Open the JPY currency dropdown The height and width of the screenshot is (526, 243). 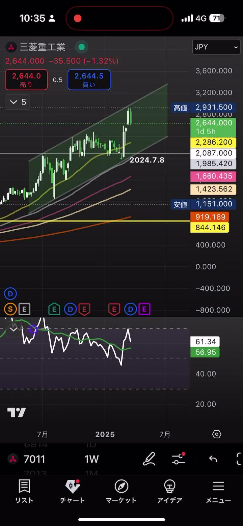coord(216,47)
